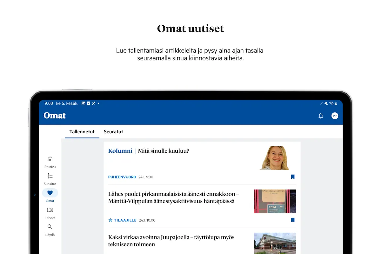Open the article 'Mitä sinulle kuuluu?'
This screenshot has height=254, width=381.
pyautogui.click(x=163, y=151)
